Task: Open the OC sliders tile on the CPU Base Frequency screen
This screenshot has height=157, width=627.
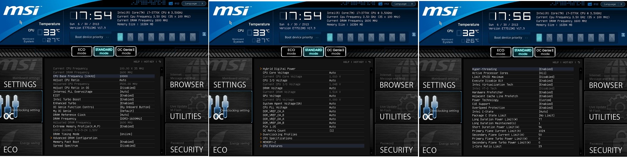Action: click(x=21, y=107)
